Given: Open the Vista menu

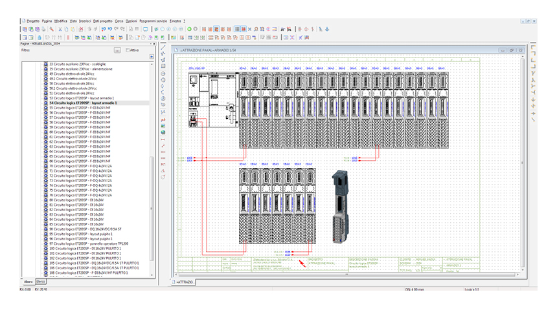Looking at the screenshot, I should [x=73, y=21].
